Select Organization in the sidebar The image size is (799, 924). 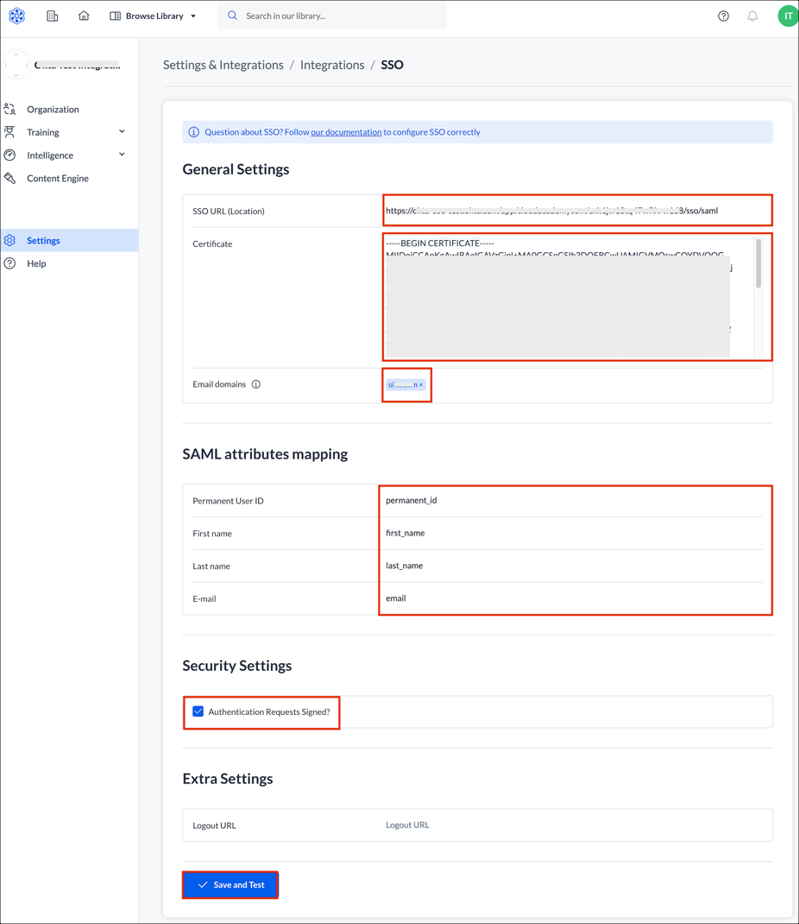[x=53, y=110]
